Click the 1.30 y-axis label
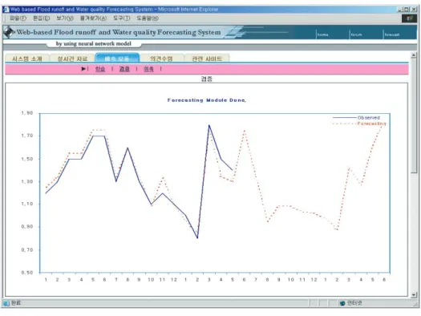421x316 pixels. pos(27,181)
